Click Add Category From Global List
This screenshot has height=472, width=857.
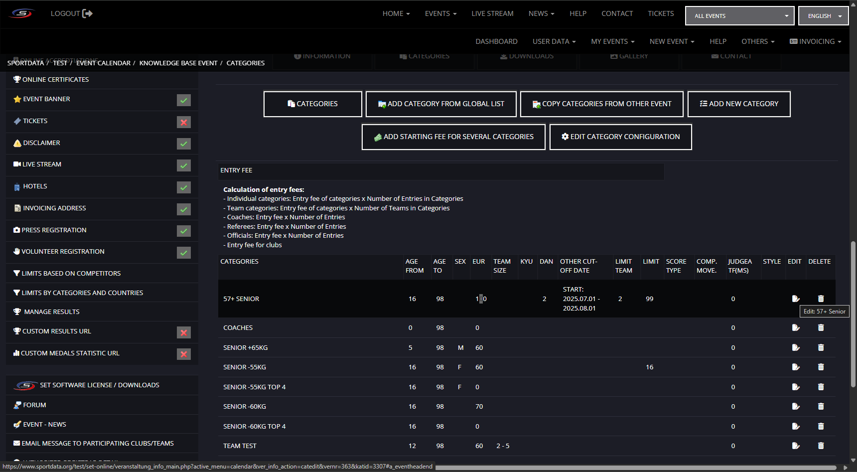[x=441, y=104]
